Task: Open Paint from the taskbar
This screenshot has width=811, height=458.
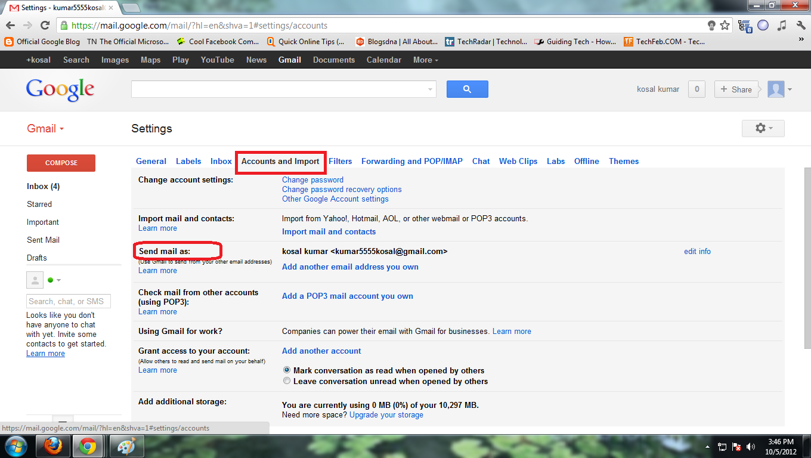Action: point(126,446)
